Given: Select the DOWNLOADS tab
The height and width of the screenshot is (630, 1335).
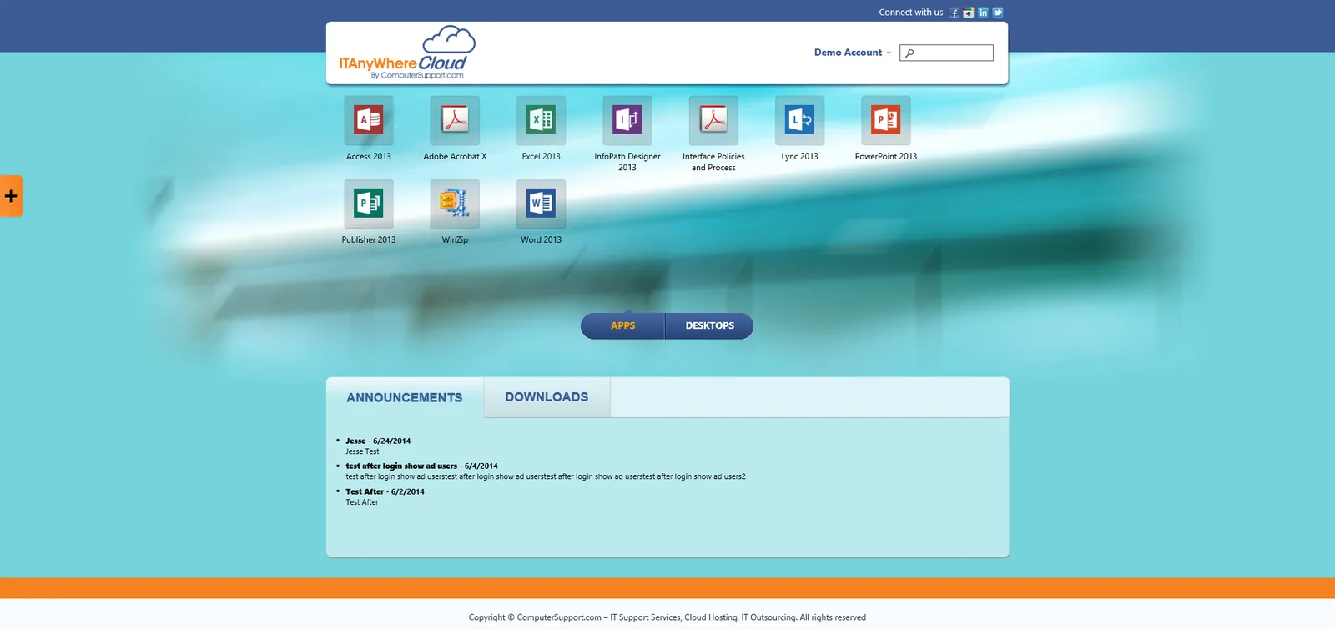Looking at the screenshot, I should coord(547,397).
